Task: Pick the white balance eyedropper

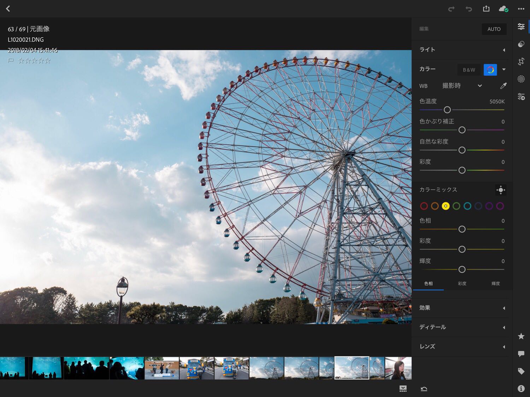Action: pyautogui.click(x=503, y=86)
